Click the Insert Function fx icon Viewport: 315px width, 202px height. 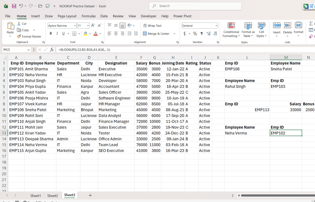click(52, 50)
